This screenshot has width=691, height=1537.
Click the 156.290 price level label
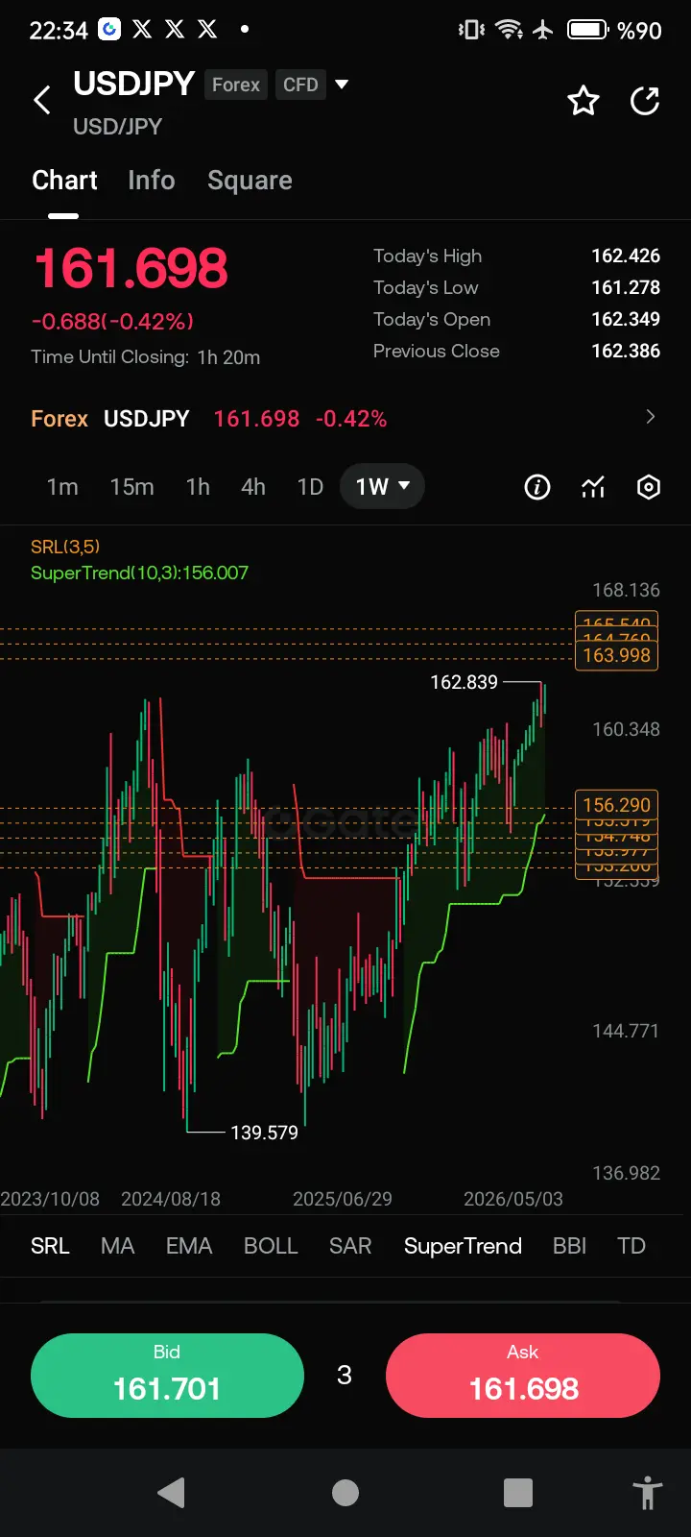[616, 805]
